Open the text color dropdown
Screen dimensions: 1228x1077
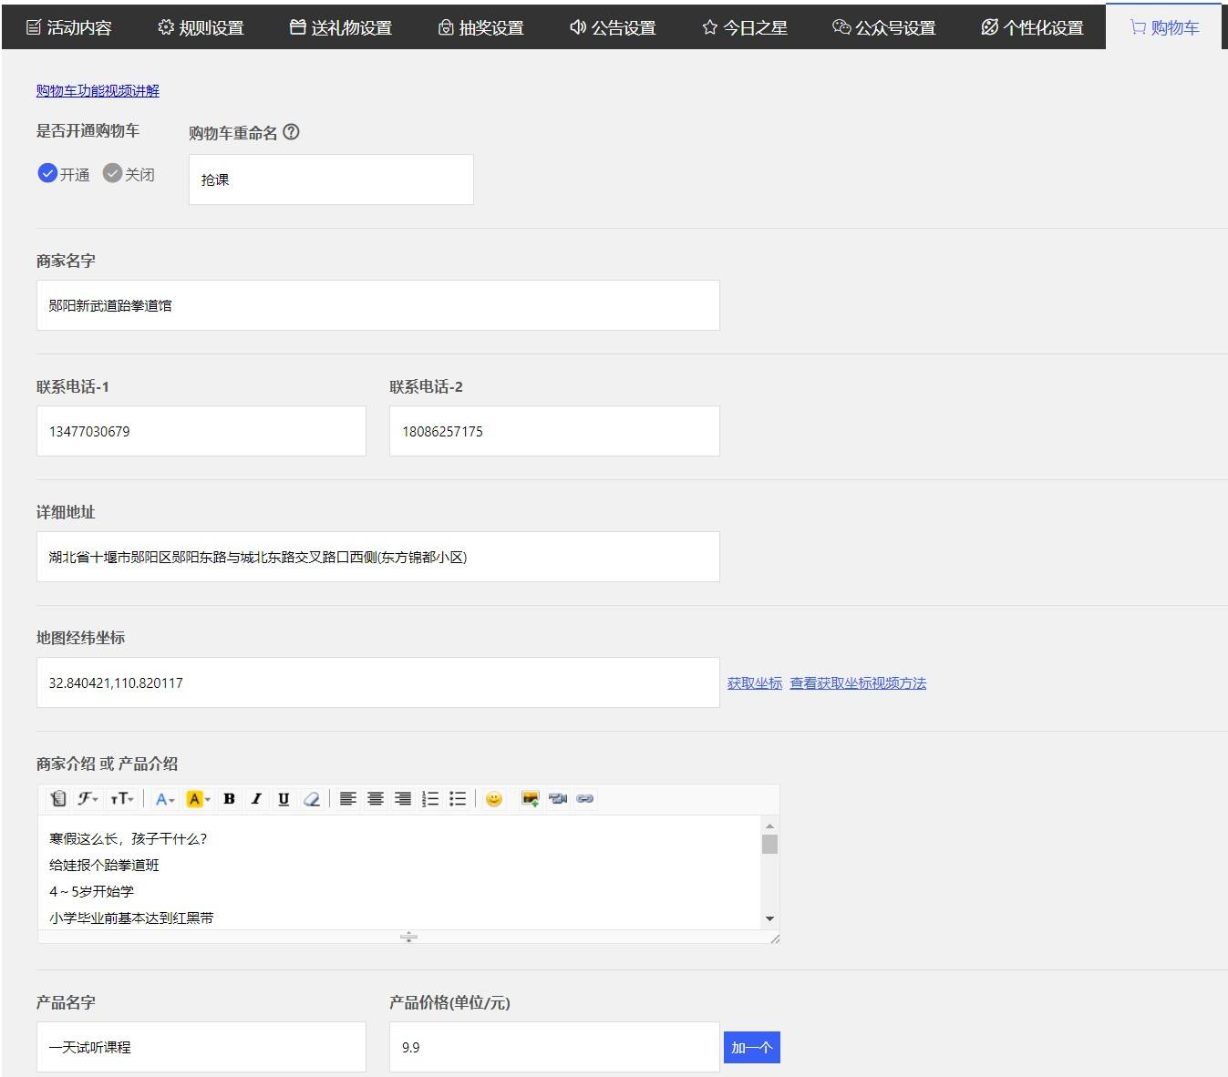coord(164,799)
